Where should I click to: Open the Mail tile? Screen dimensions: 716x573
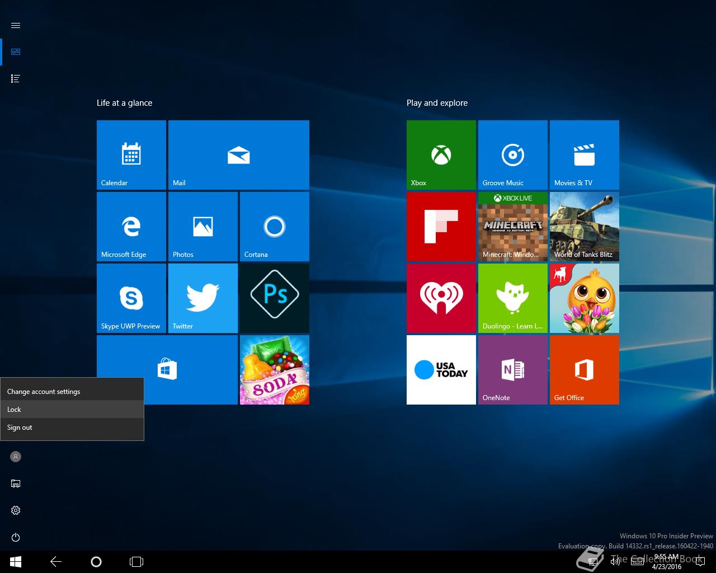pyautogui.click(x=239, y=155)
